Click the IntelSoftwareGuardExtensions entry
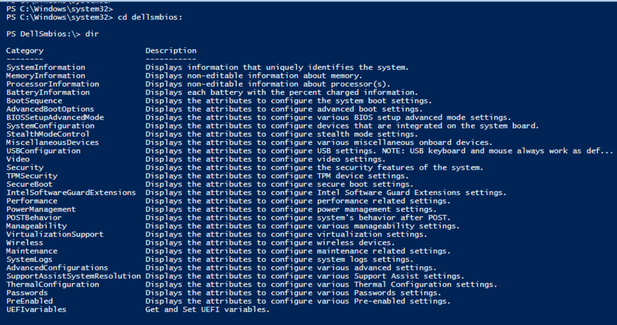The image size is (617, 325). coord(71,193)
